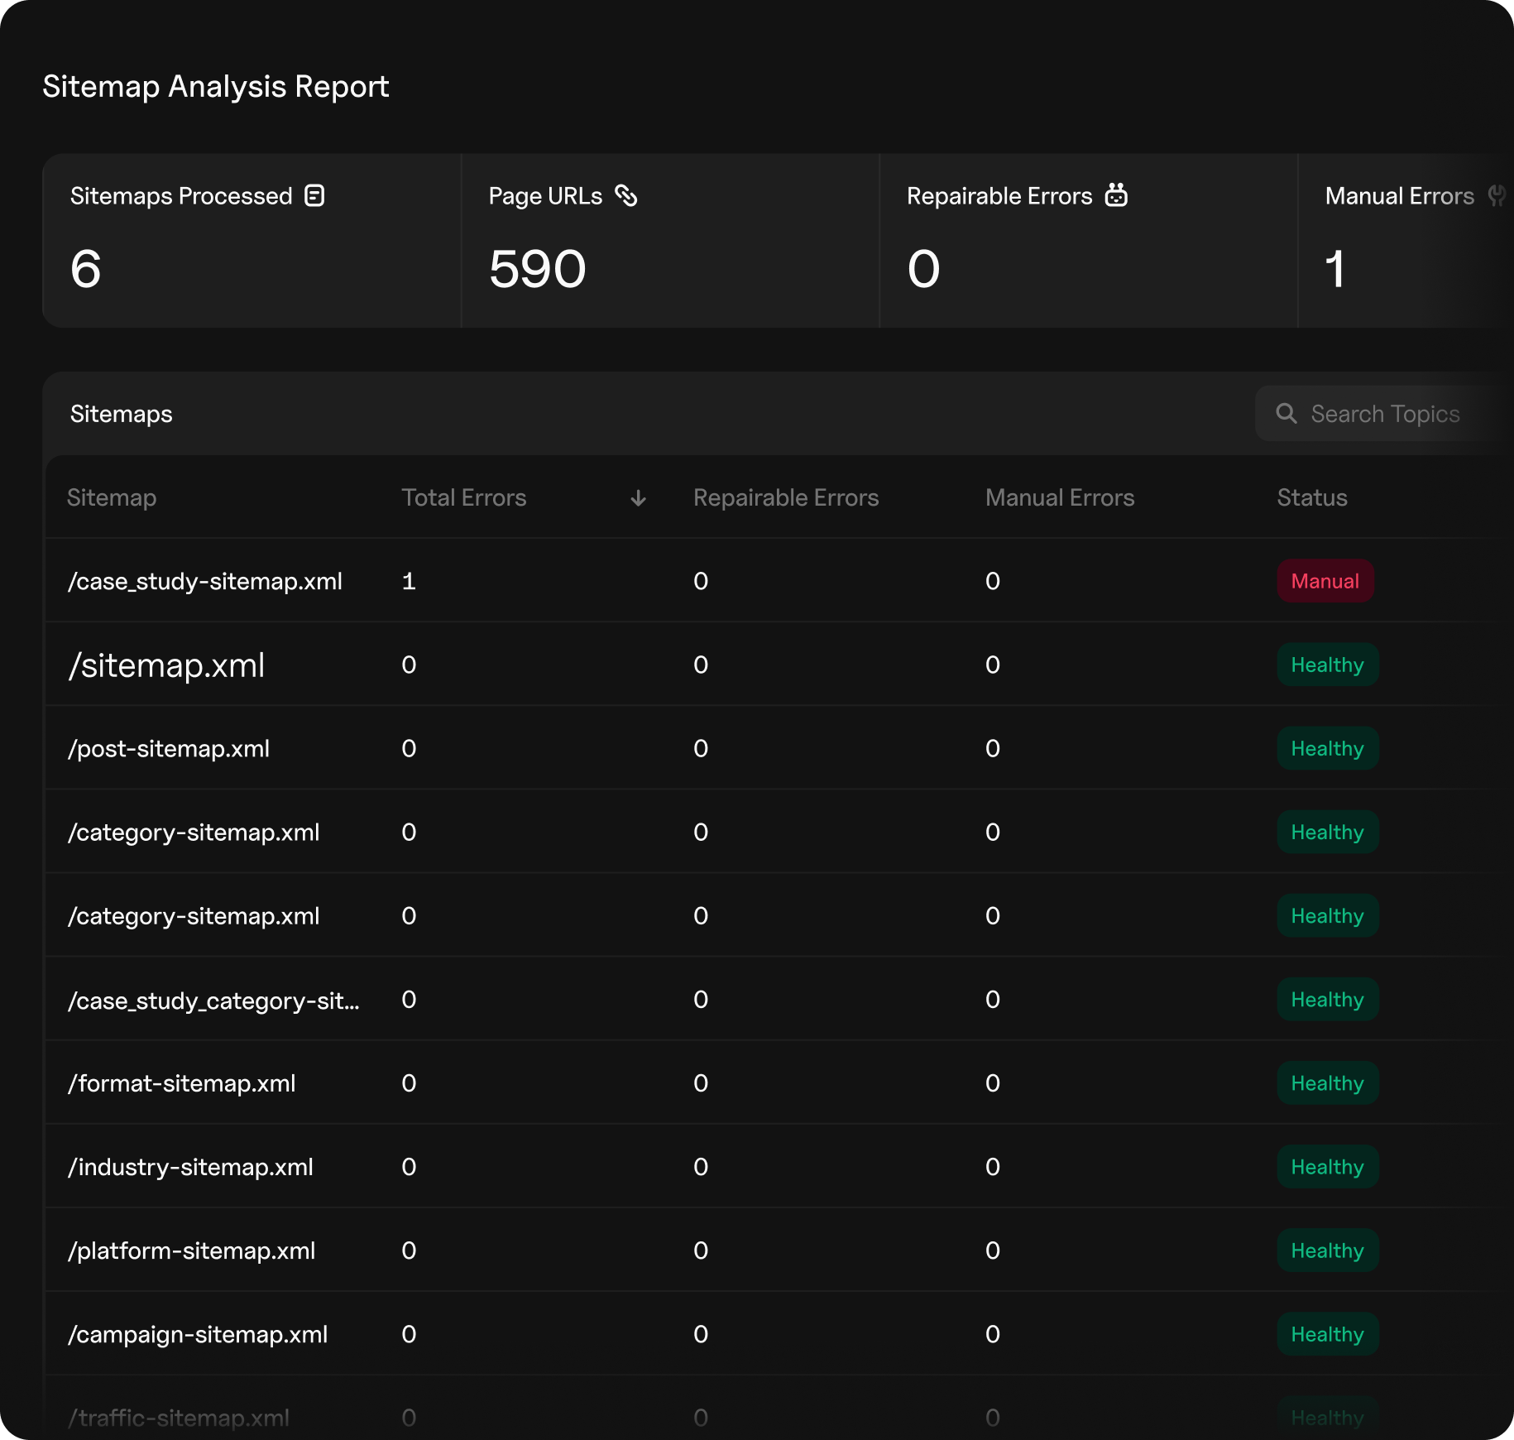Click the Status column header
Image resolution: width=1514 pixels, height=1440 pixels.
(1311, 498)
